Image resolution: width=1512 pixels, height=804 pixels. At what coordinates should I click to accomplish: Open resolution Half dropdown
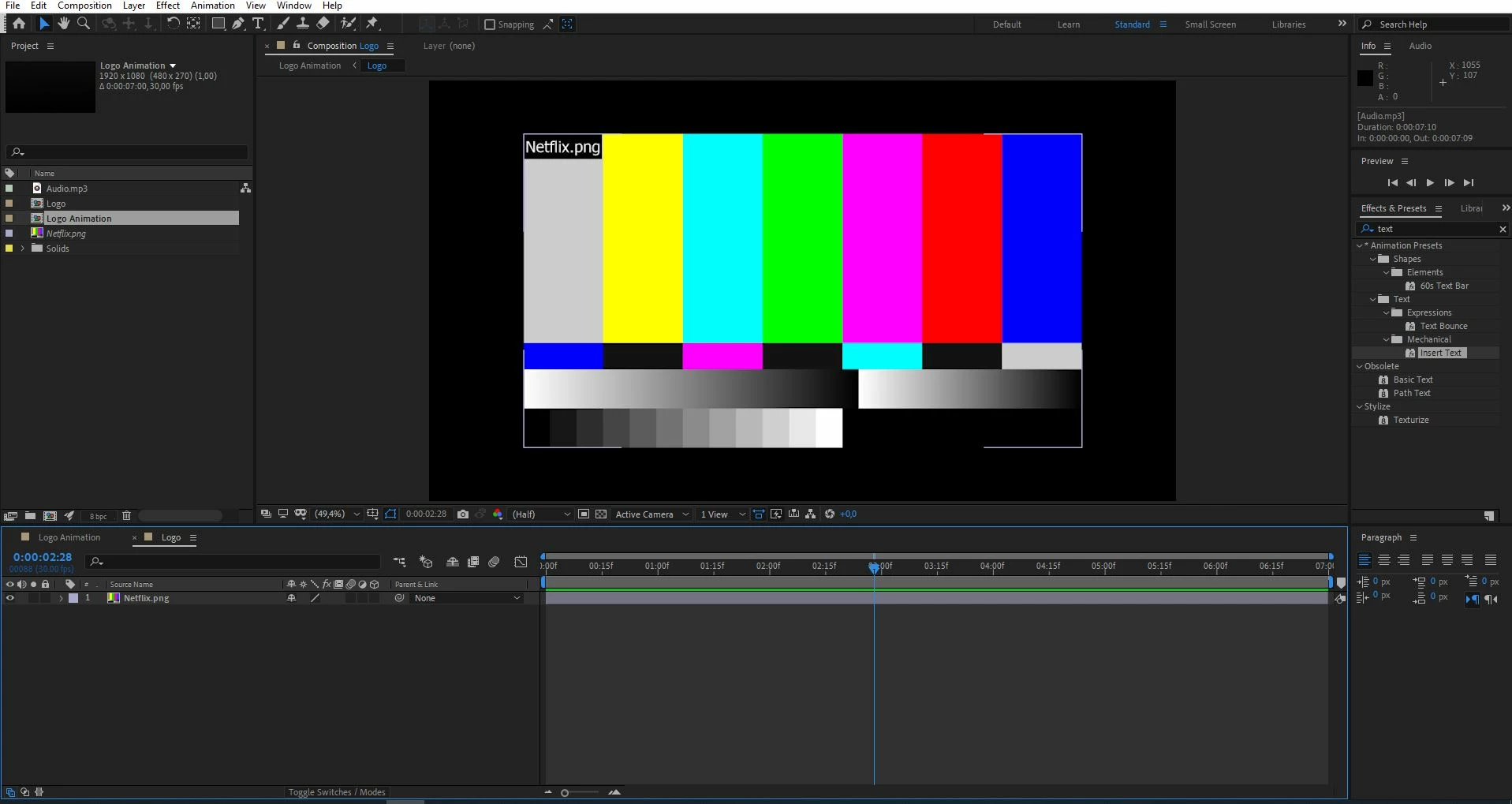tap(541, 514)
